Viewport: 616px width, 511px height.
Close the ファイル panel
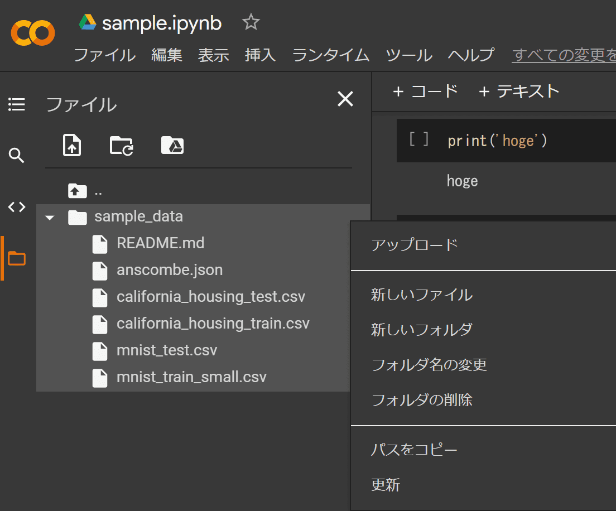[x=345, y=99]
